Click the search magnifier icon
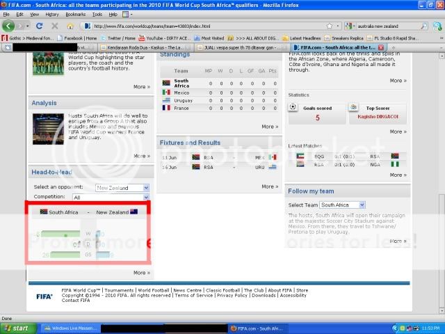 pos(423,26)
